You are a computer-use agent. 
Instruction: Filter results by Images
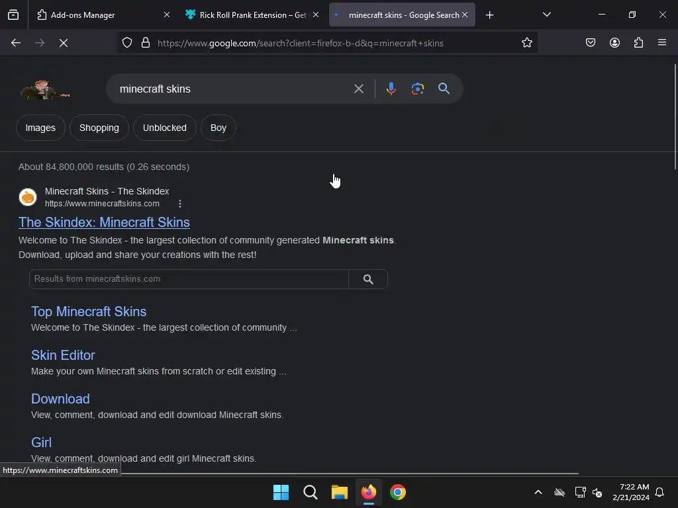point(40,128)
